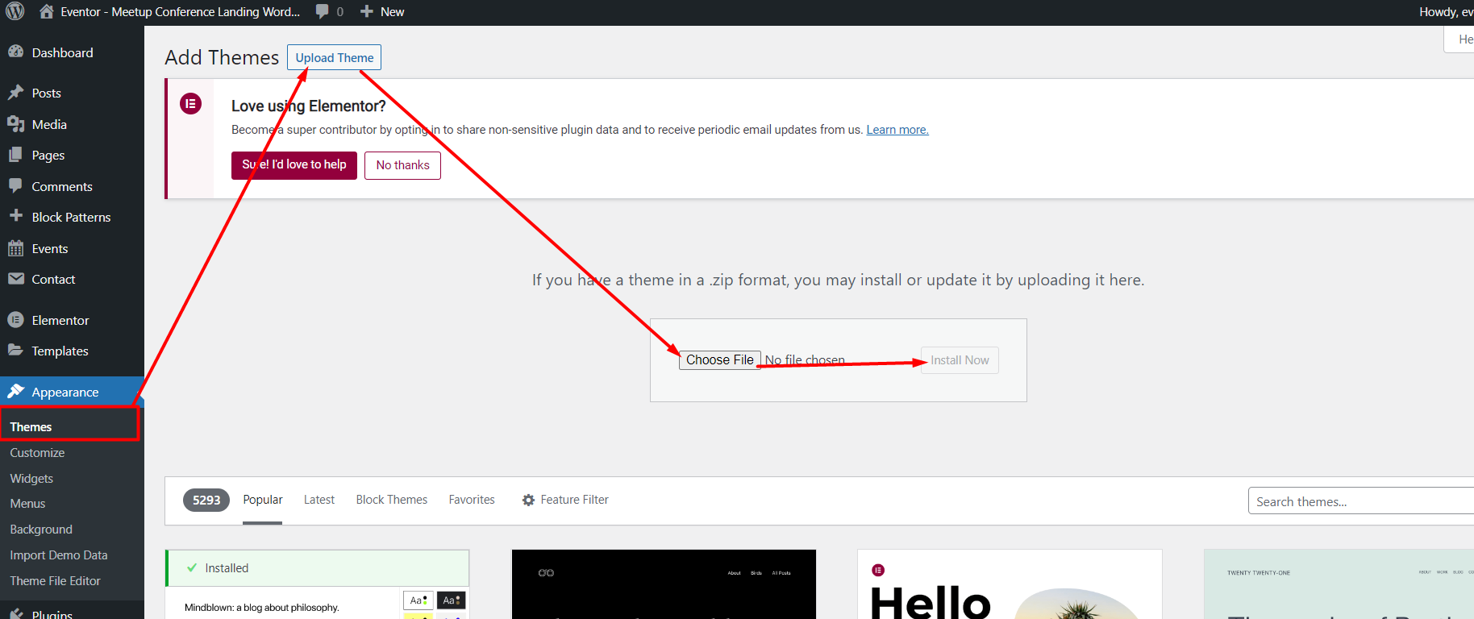Follow the Learn more link
This screenshot has height=619, width=1474.
[x=897, y=130]
